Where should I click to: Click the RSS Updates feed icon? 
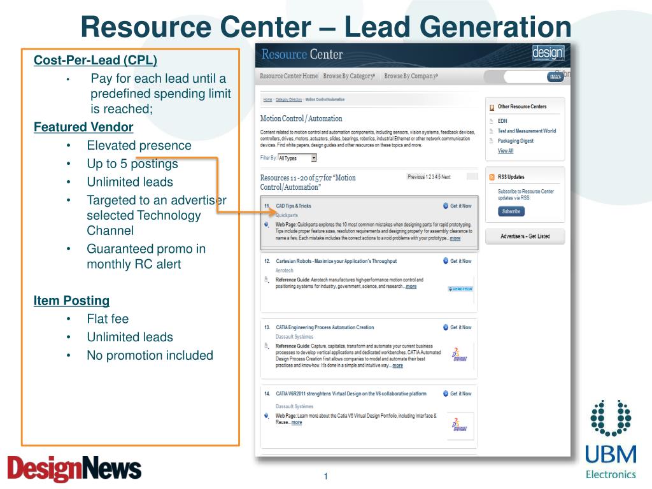click(x=492, y=177)
